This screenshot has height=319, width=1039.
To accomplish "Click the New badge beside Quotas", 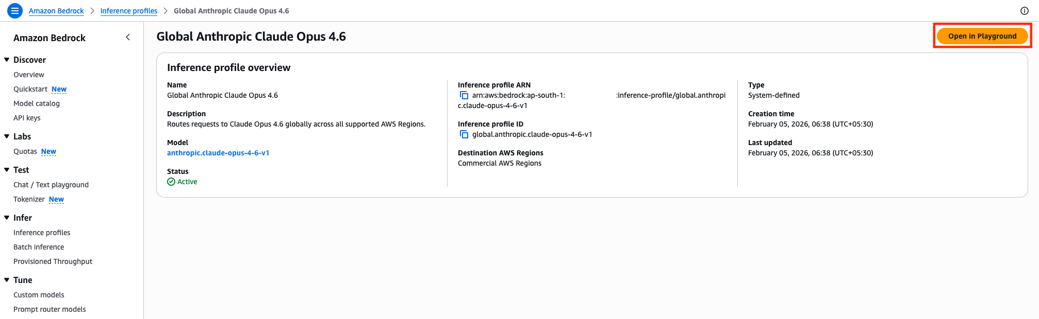I will pyautogui.click(x=49, y=151).
